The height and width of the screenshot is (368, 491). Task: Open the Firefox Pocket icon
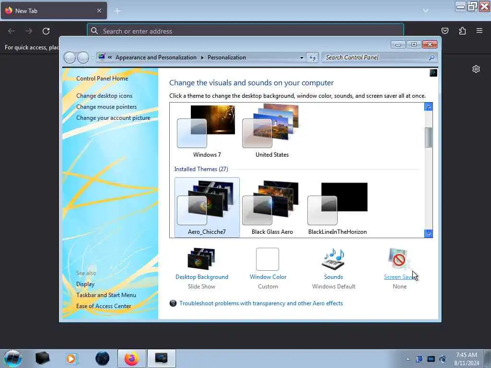444,31
